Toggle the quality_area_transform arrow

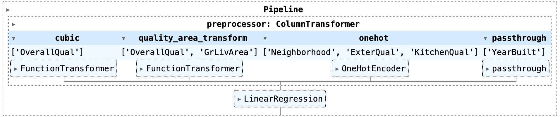tap(123, 38)
